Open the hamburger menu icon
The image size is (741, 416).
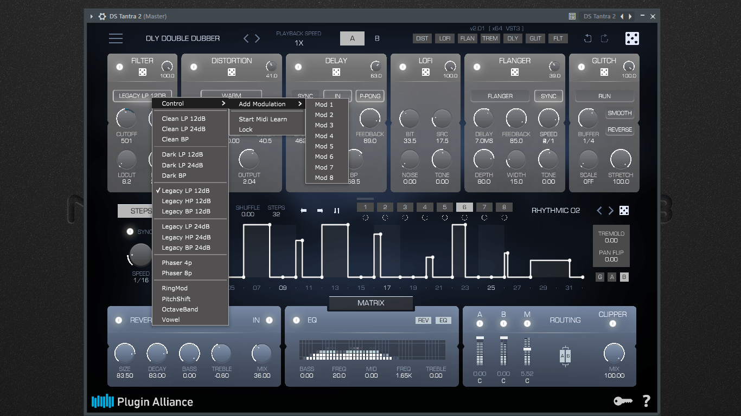point(116,38)
